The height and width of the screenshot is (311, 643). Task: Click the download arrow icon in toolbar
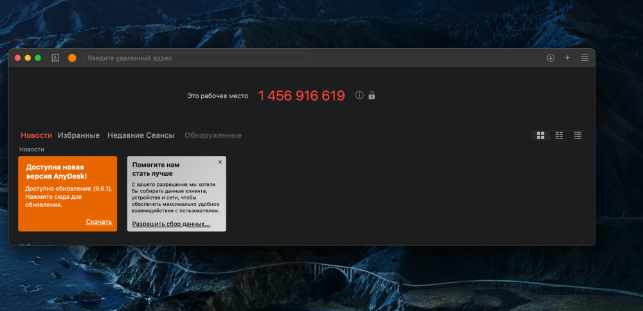pos(551,58)
